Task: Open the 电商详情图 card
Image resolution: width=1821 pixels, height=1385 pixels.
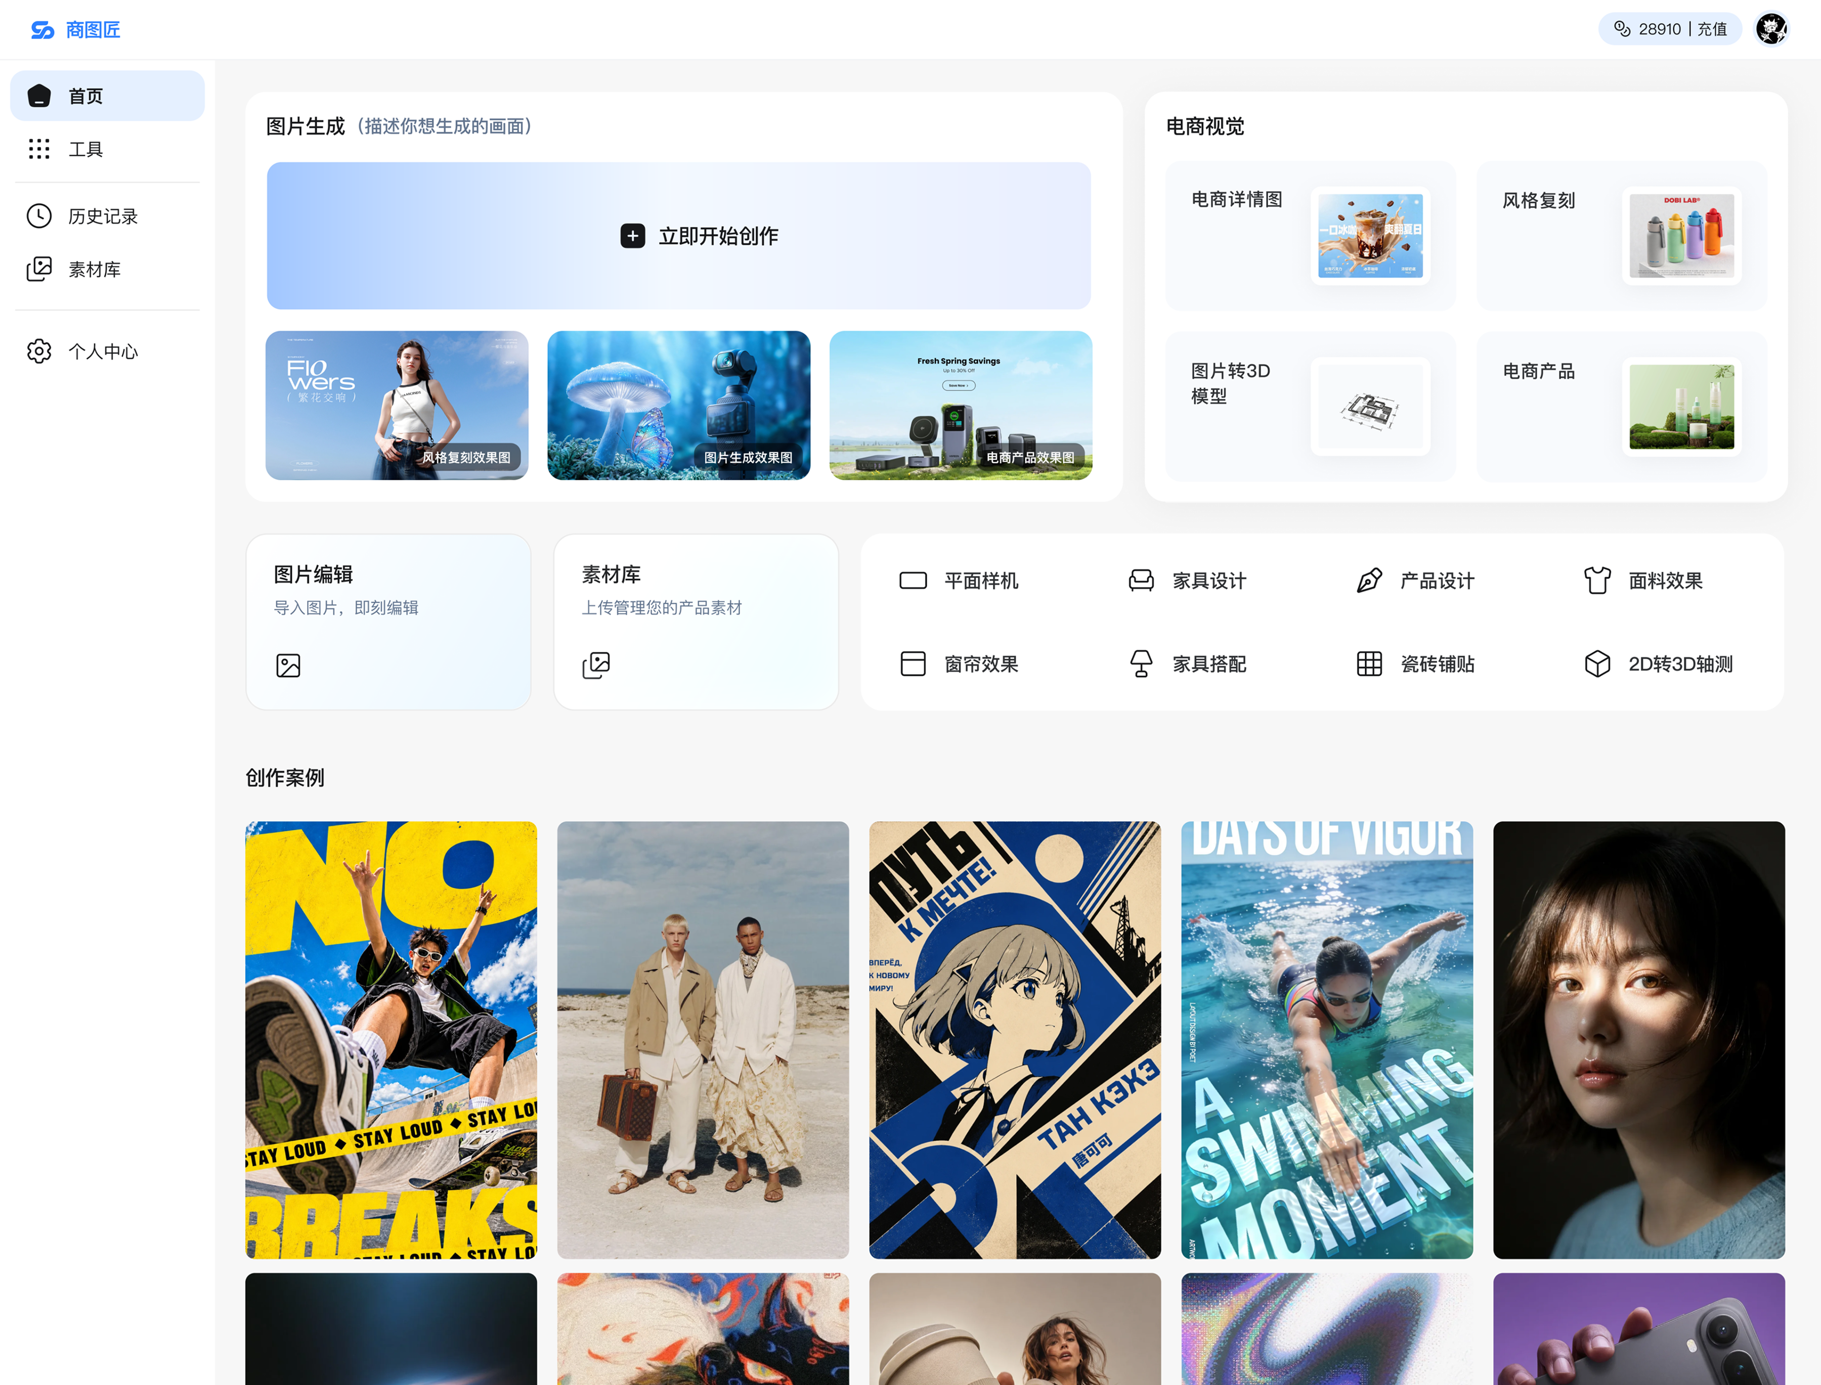Action: 1311,236
